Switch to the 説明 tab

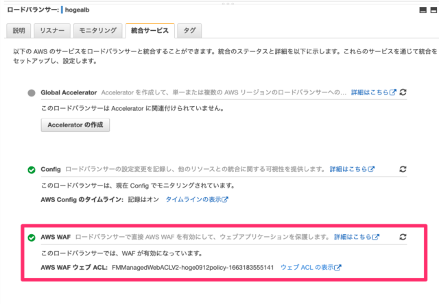coord(19,30)
